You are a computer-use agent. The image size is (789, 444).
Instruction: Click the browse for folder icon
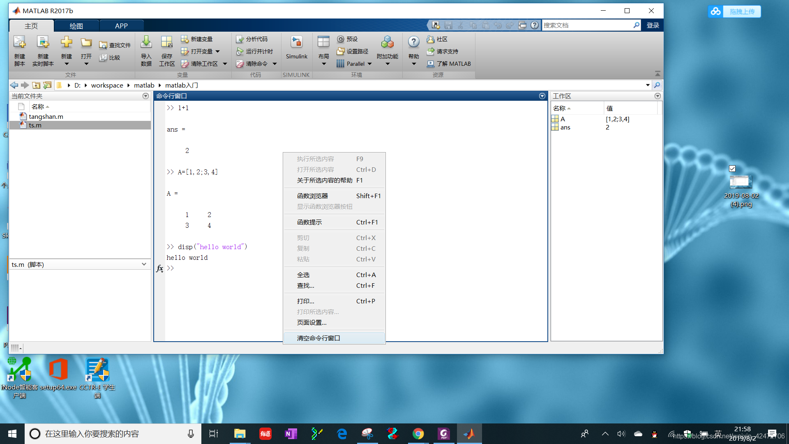[47, 85]
